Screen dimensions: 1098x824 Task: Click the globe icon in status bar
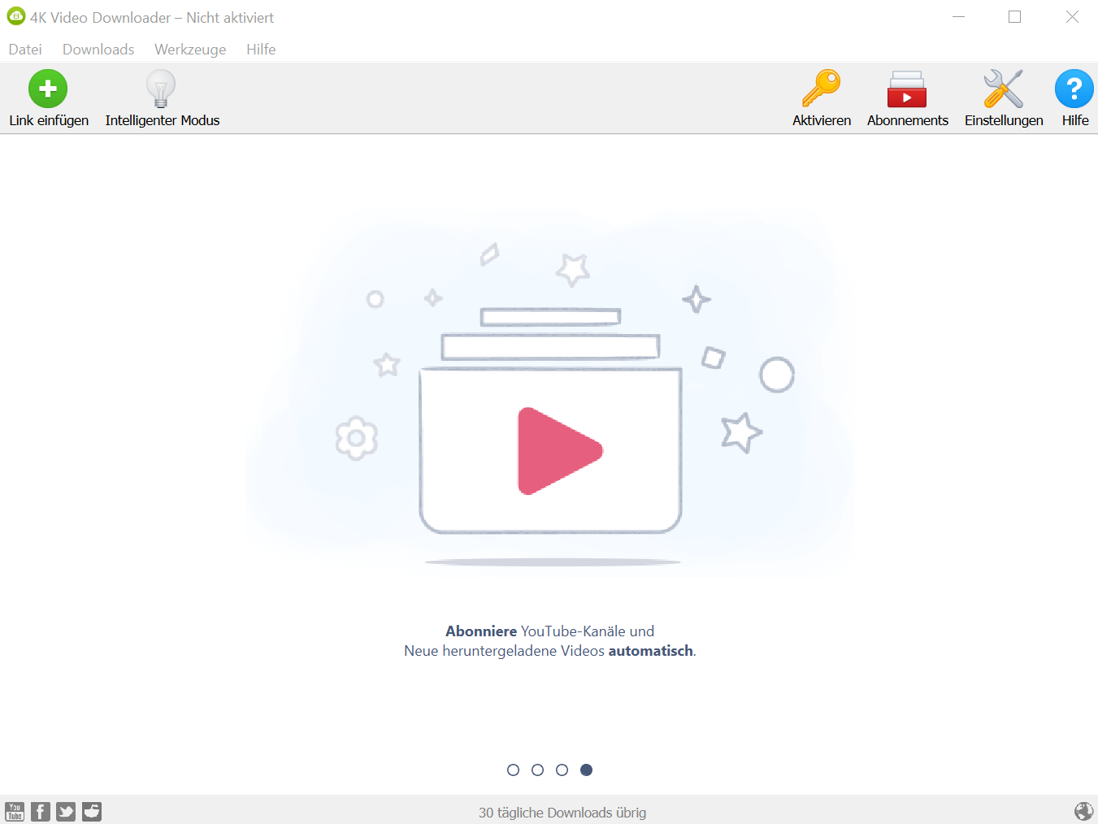1083,812
